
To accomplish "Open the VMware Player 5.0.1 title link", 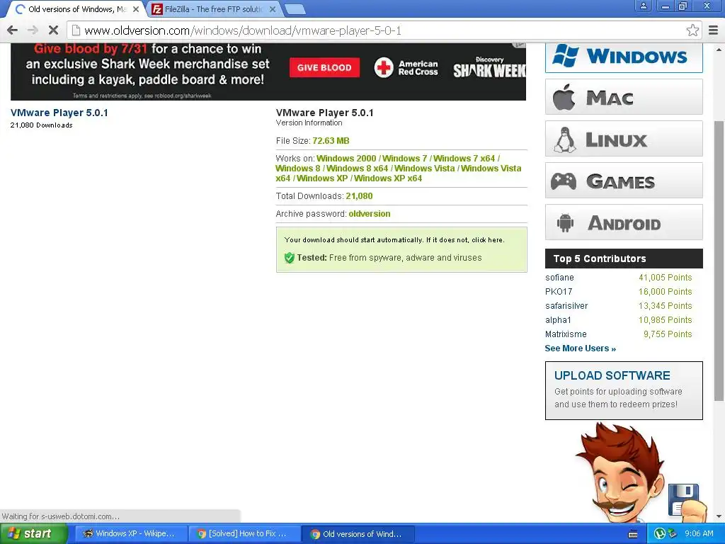I will coord(59,113).
